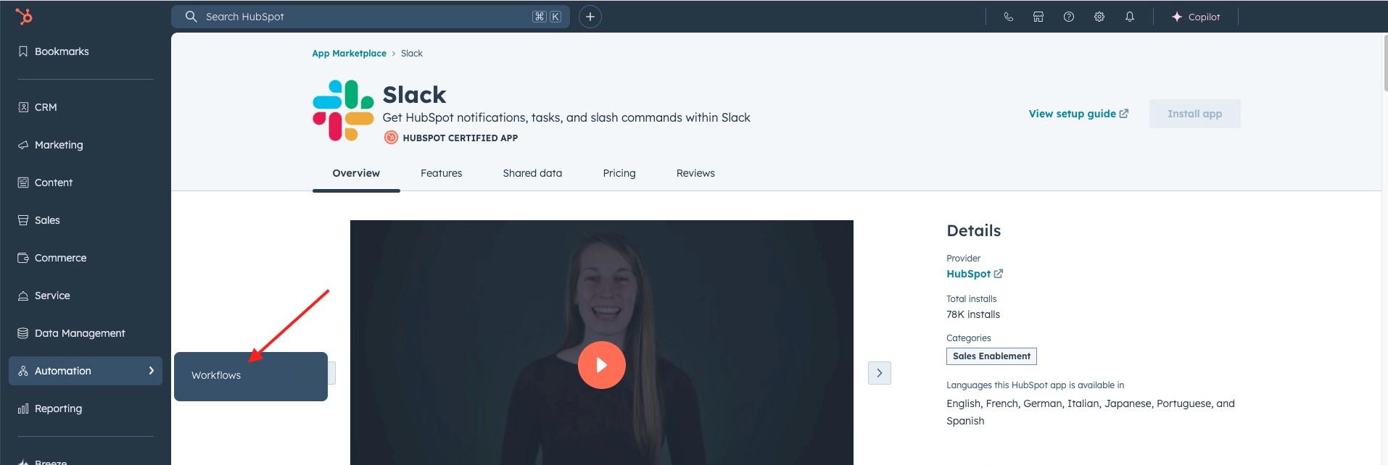Click the Slack app logo
The image size is (1388, 465).
tap(343, 110)
